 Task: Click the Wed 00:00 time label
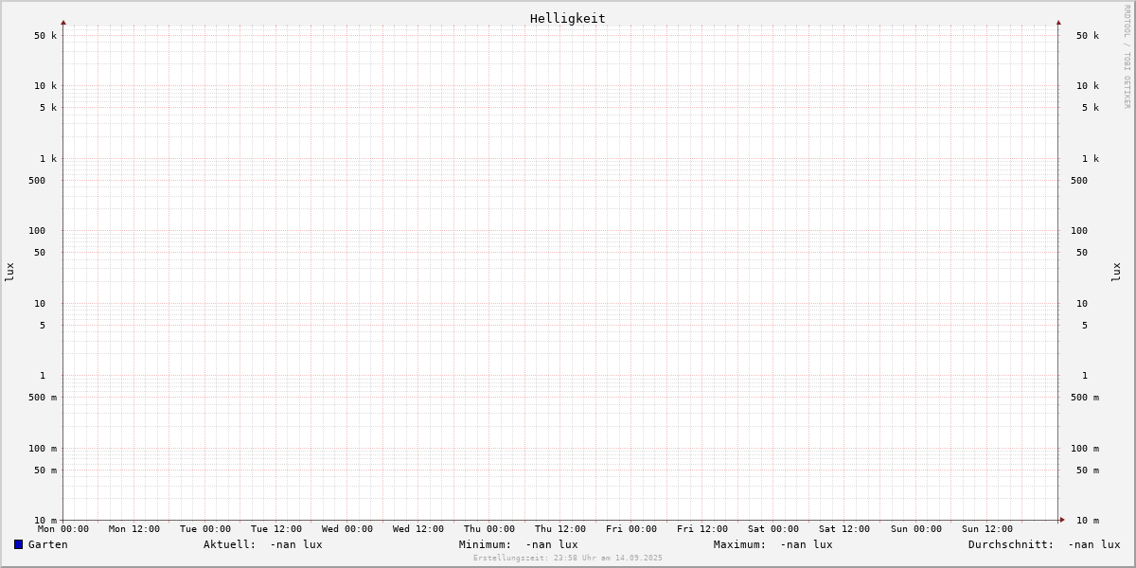(x=347, y=529)
